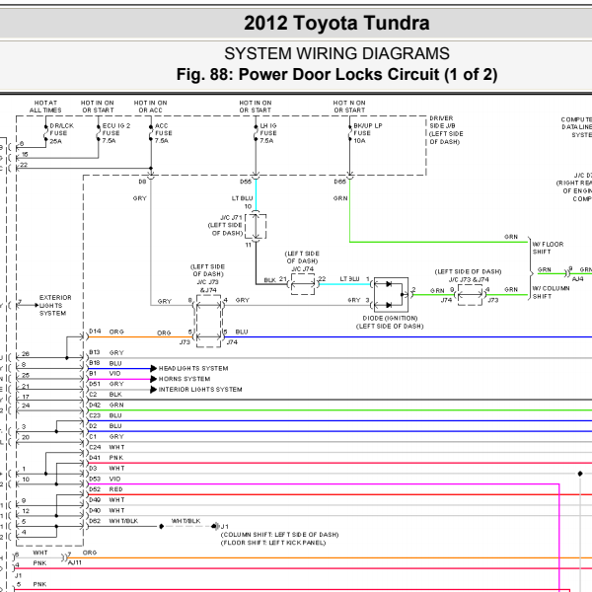Click the B1 VIO terminal label
592x592 pixels.
tap(105, 373)
